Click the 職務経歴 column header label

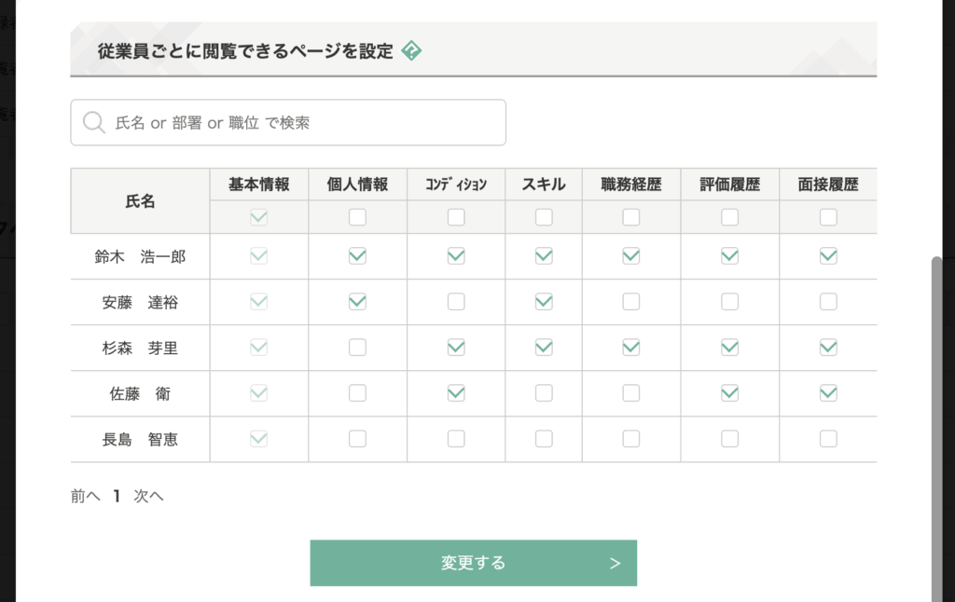[631, 185]
